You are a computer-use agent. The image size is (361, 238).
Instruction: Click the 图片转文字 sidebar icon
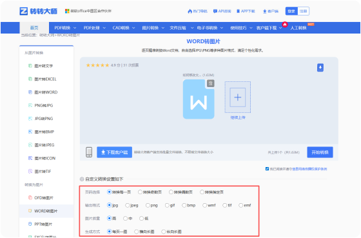30,66
